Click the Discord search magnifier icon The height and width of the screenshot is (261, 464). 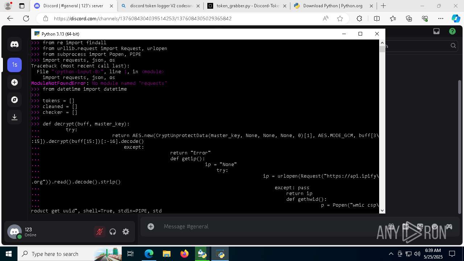tap(453, 46)
